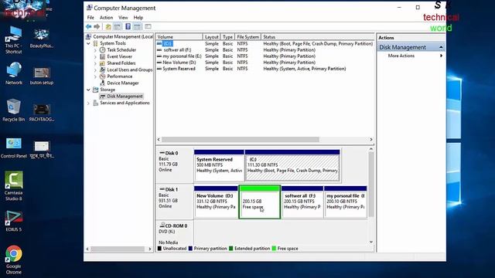This screenshot has width=495, height=278.
Task: Sort the list by Layout column header
Action: point(211,37)
